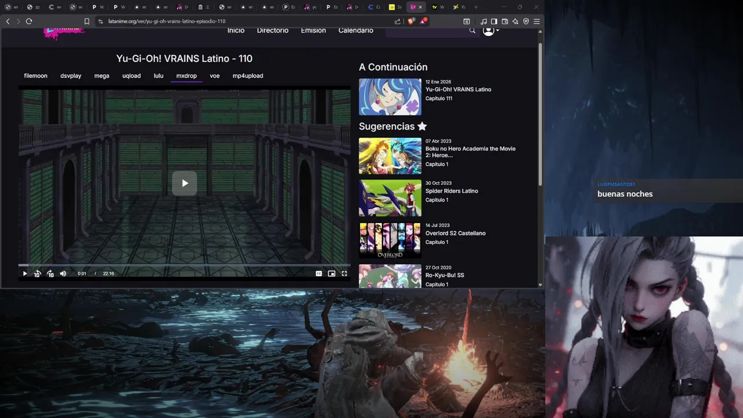The height and width of the screenshot is (418, 743).
Task: Open Calendario in site navigation
Action: [x=356, y=30]
